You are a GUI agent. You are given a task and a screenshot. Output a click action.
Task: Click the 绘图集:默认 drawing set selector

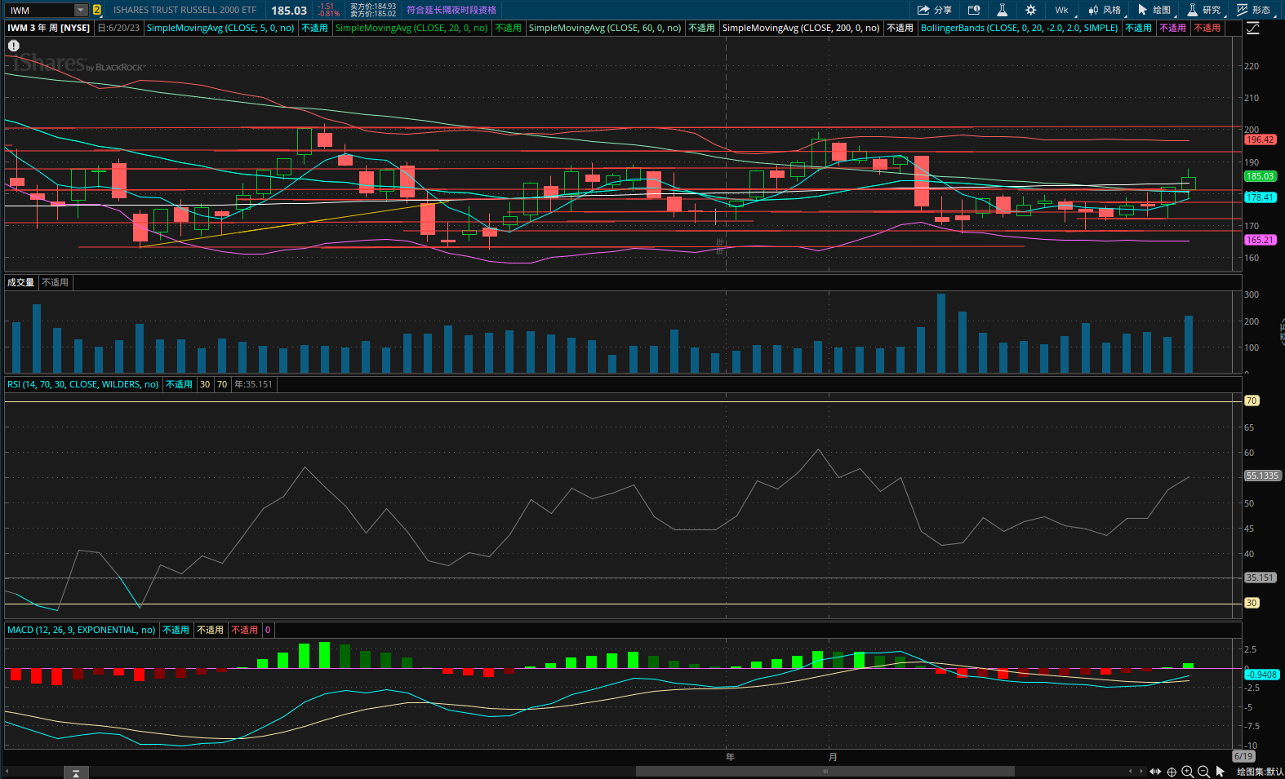[x=1260, y=772]
